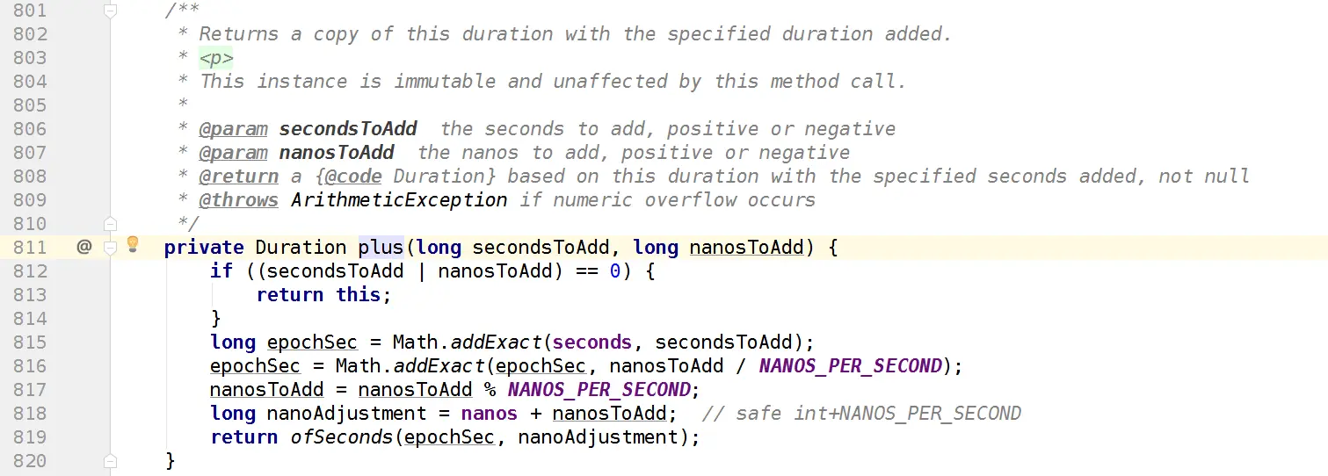1328x476 pixels.
Task: Click the intention lightbulb icon on line 811
Action: pyautogui.click(x=133, y=245)
